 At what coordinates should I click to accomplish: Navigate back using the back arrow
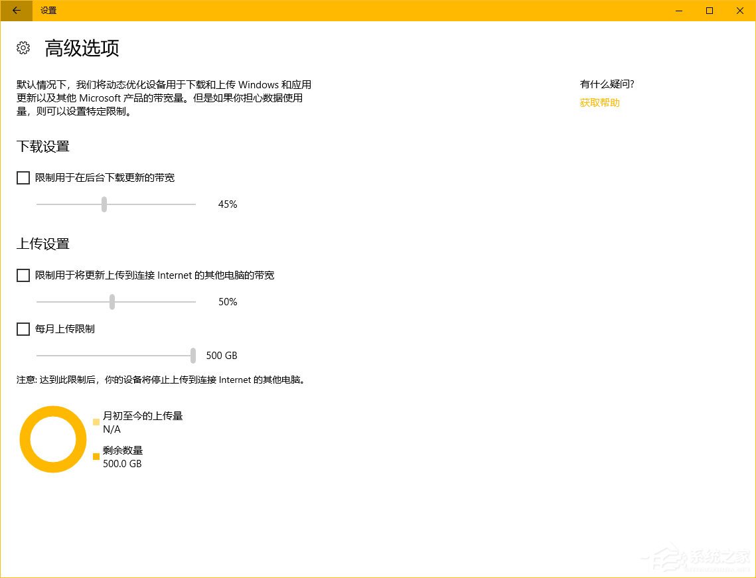tap(15, 11)
